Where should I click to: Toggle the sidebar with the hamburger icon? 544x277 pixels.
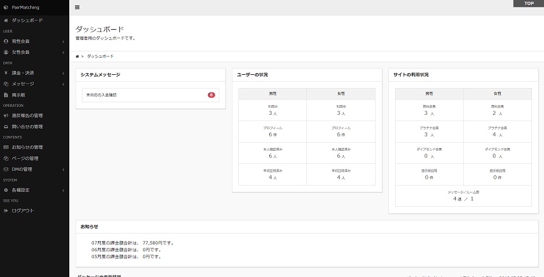[x=77, y=7]
